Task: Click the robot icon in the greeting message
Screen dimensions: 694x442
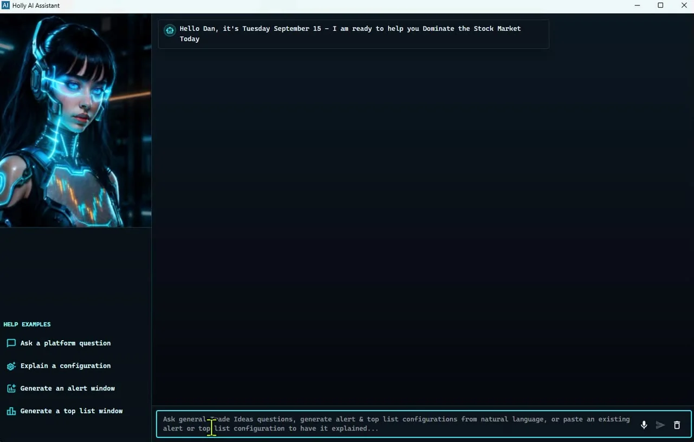Action: [170, 30]
